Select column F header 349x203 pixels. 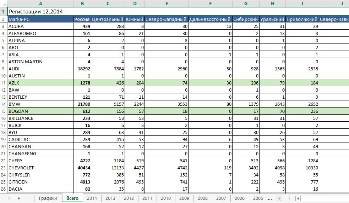coord(210,4)
